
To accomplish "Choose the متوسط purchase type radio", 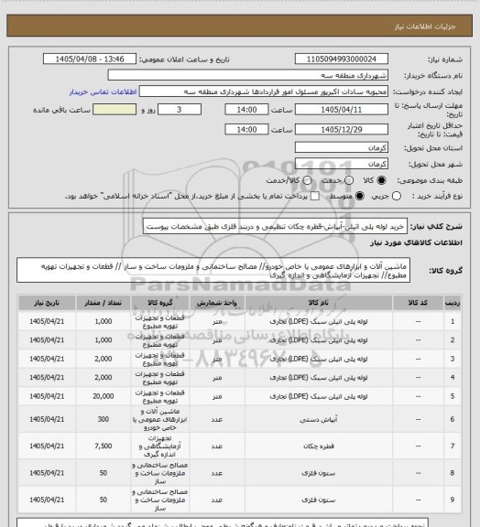I will 360,196.
